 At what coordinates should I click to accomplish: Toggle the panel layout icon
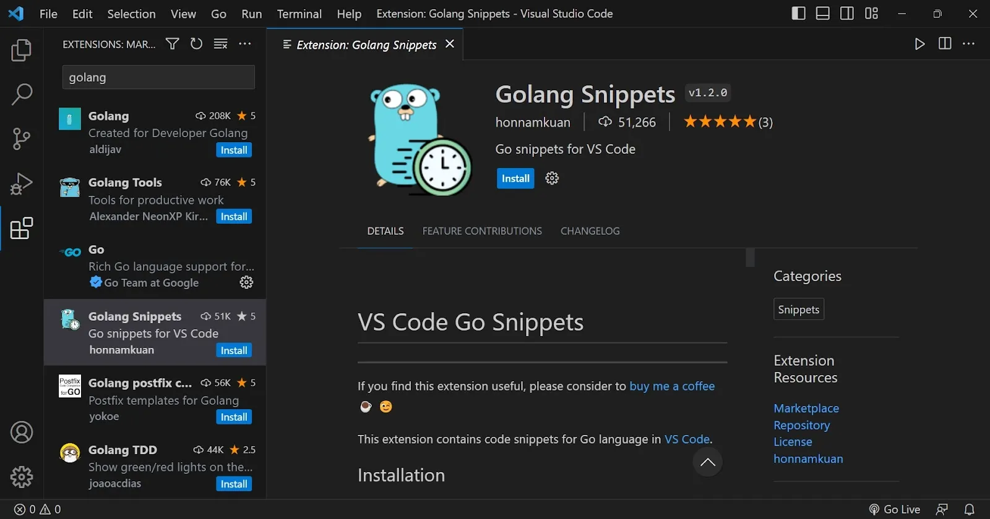coord(823,14)
